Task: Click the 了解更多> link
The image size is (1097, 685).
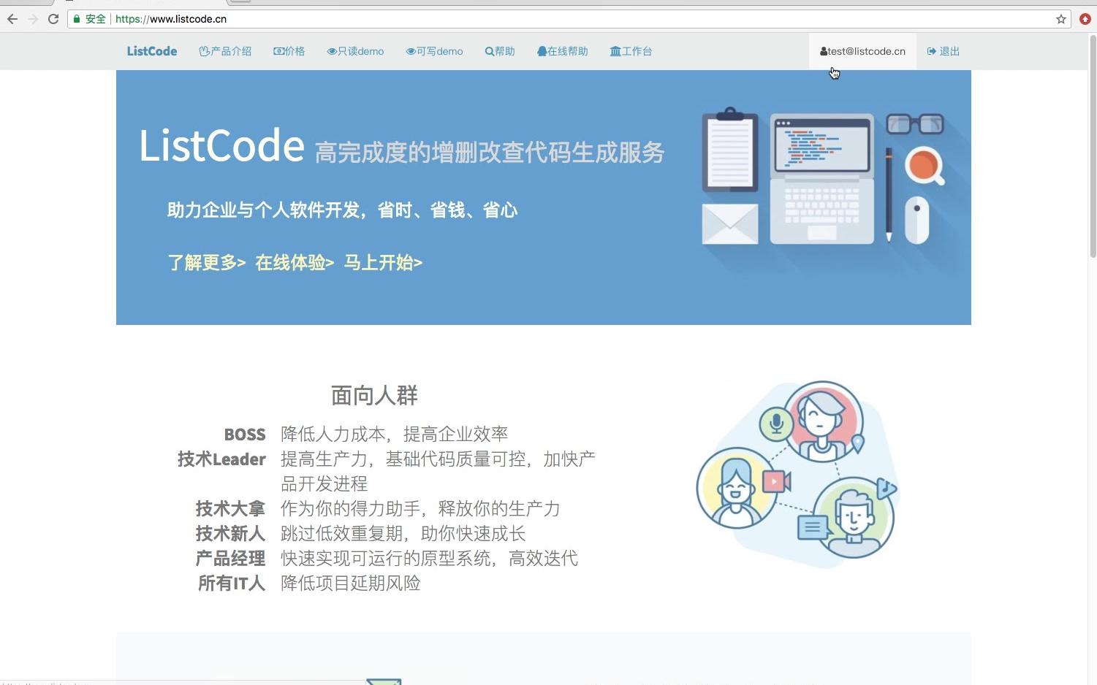Action: pos(207,263)
